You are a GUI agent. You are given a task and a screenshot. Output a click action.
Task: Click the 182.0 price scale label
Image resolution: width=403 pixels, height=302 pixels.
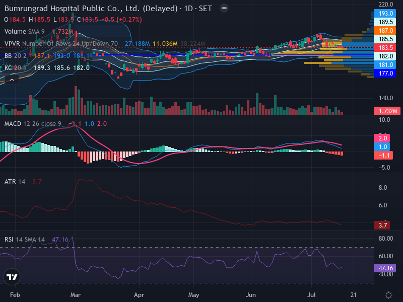pyautogui.click(x=385, y=56)
